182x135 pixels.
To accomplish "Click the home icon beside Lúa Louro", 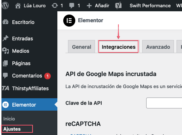I will pos(18,6).
